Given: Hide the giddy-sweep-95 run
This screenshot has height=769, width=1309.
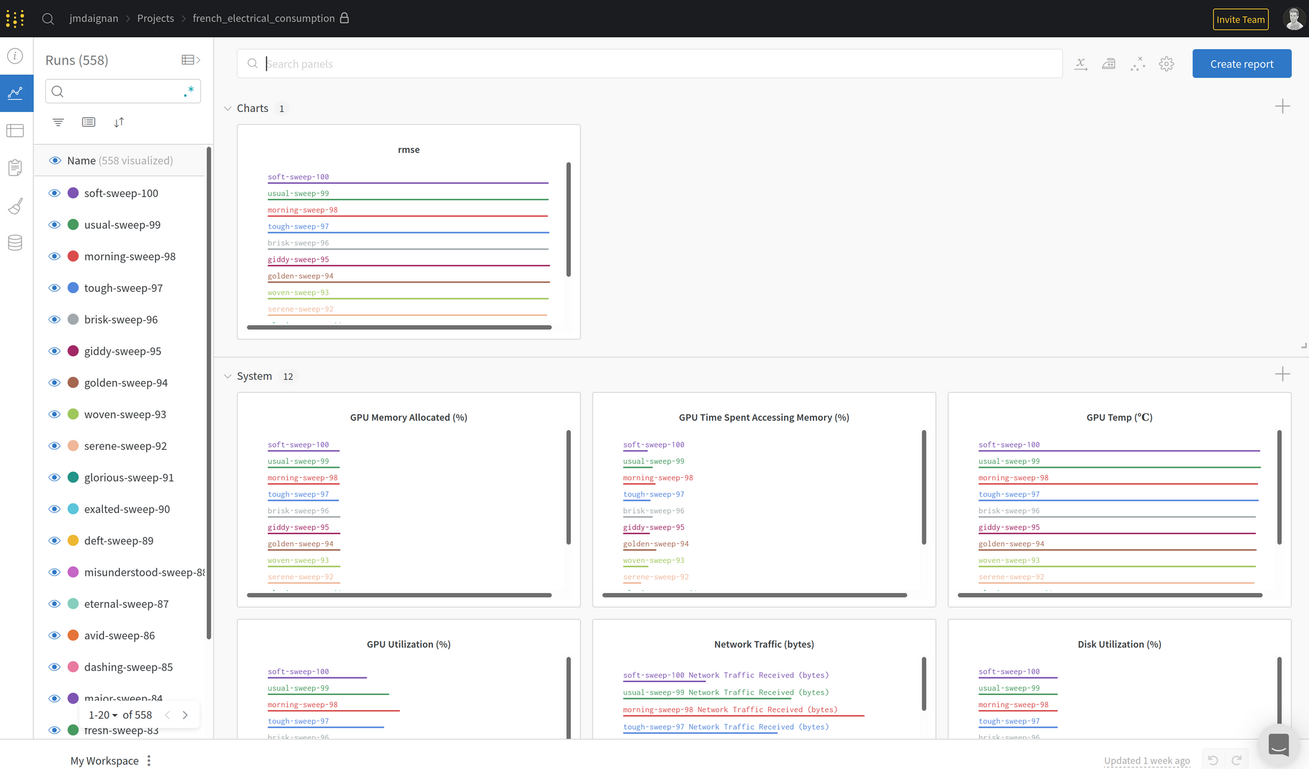Looking at the screenshot, I should point(55,351).
